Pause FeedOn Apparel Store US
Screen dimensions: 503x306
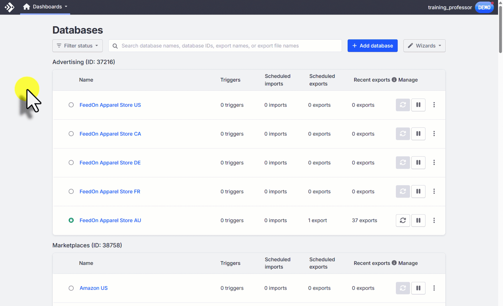(x=418, y=105)
